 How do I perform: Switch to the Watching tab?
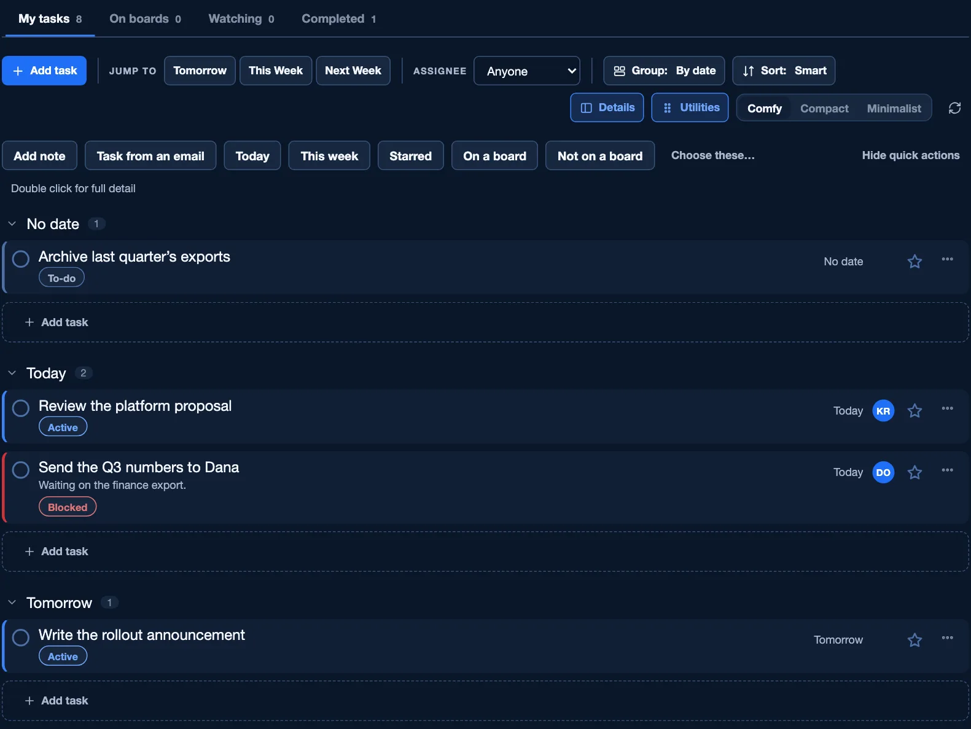(241, 19)
